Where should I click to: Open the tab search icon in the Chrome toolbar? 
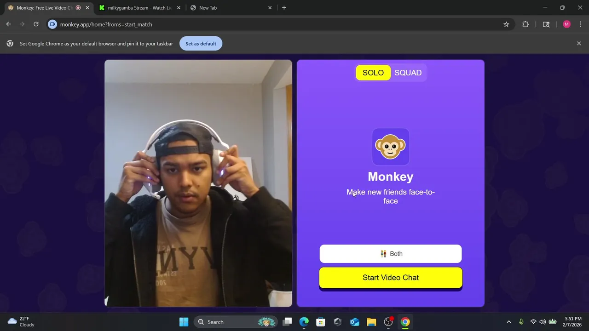click(x=546, y=24)
